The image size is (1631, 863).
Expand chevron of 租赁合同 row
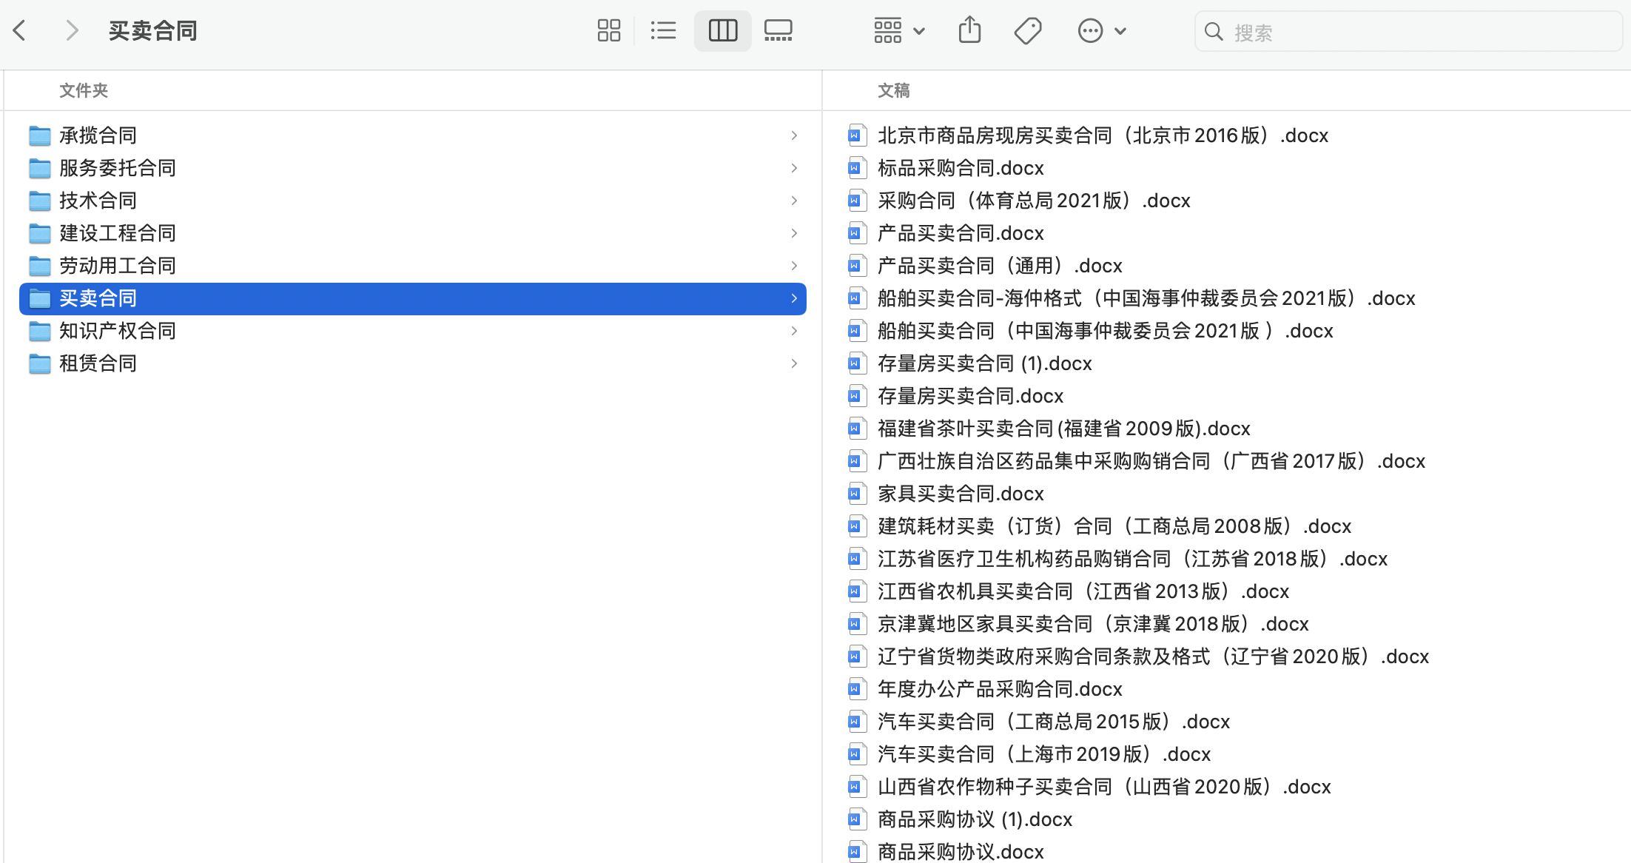[794, 363]
